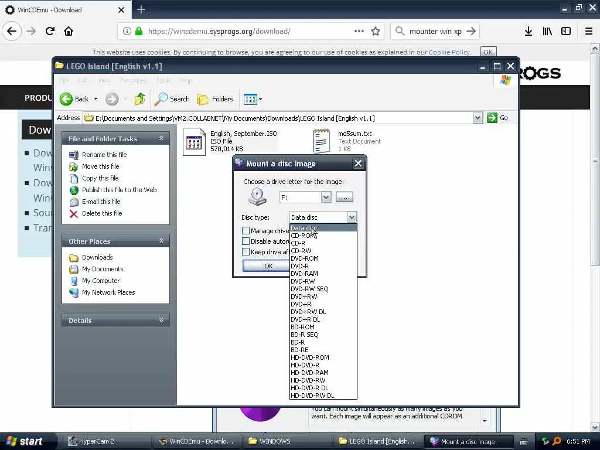Image resolution: width=600 pixels, height=450 pixels.
Task: Open My Network Places link
Action: pos(108,292)
